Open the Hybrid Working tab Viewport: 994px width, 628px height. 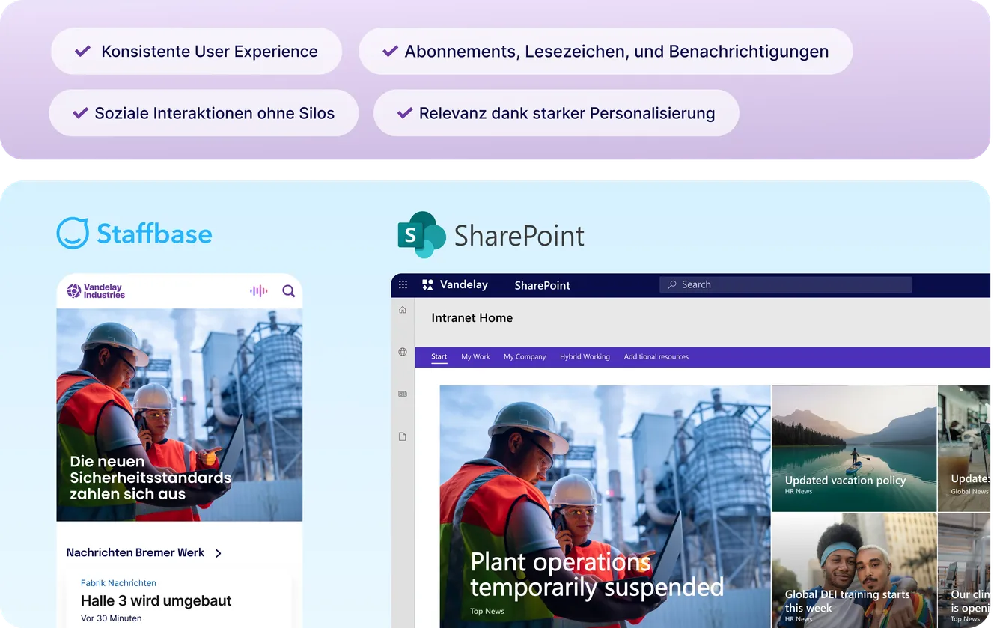point(585,356)
